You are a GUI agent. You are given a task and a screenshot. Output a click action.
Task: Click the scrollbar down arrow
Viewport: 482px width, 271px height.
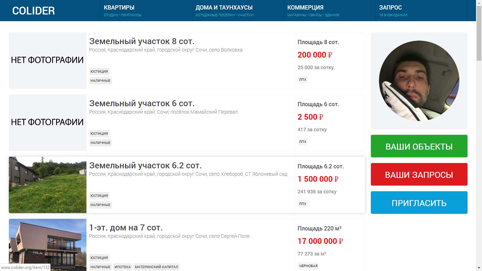point(479,268)
